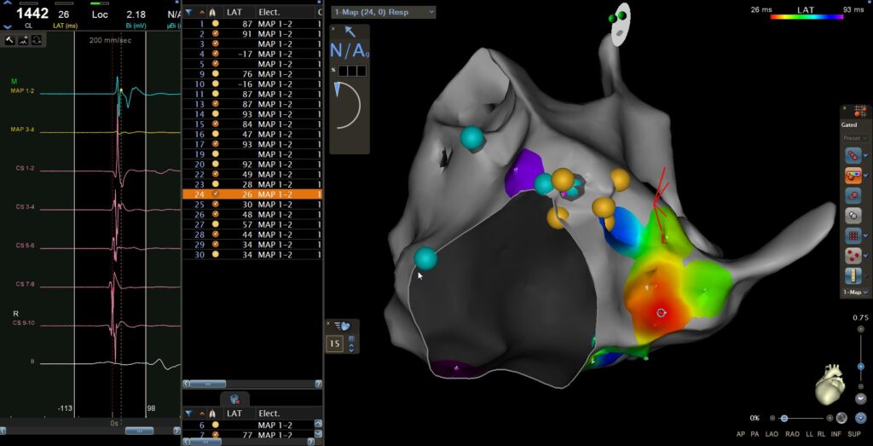Sort the points list by the LAT column
Viewport: 873px width, 446px height.
point(234,12)
